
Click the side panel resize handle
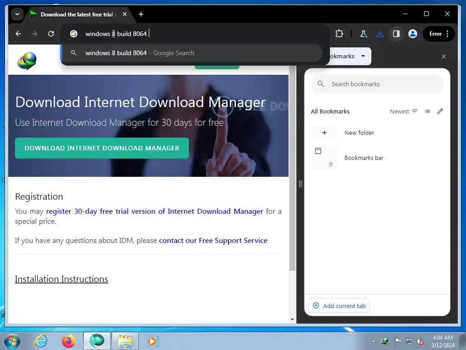300,184
